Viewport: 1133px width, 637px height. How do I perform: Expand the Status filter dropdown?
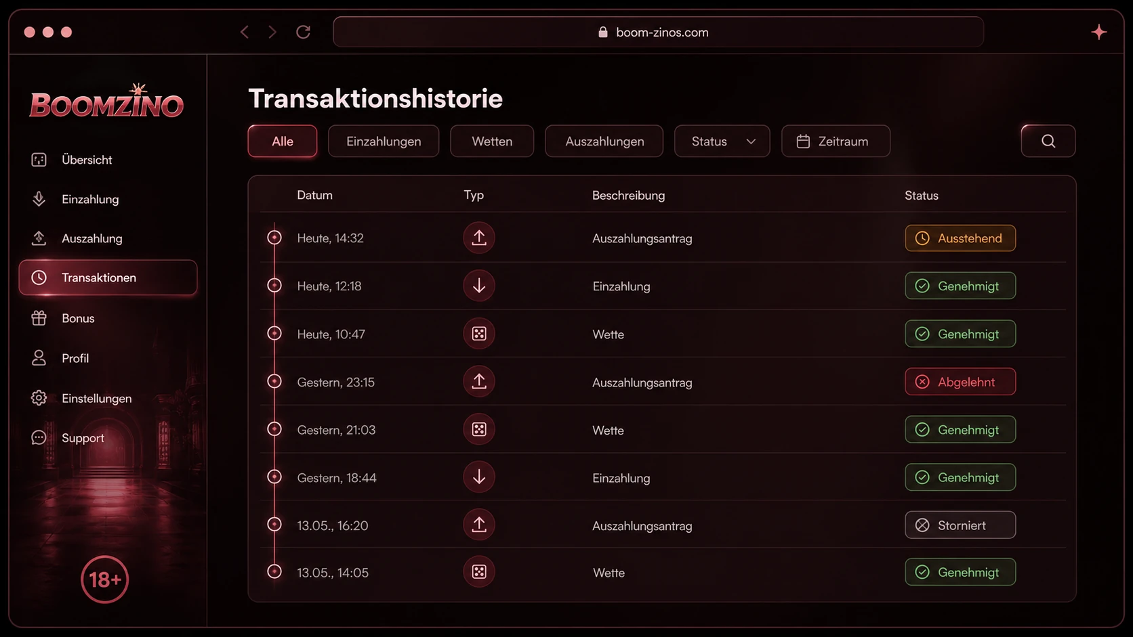722,141
